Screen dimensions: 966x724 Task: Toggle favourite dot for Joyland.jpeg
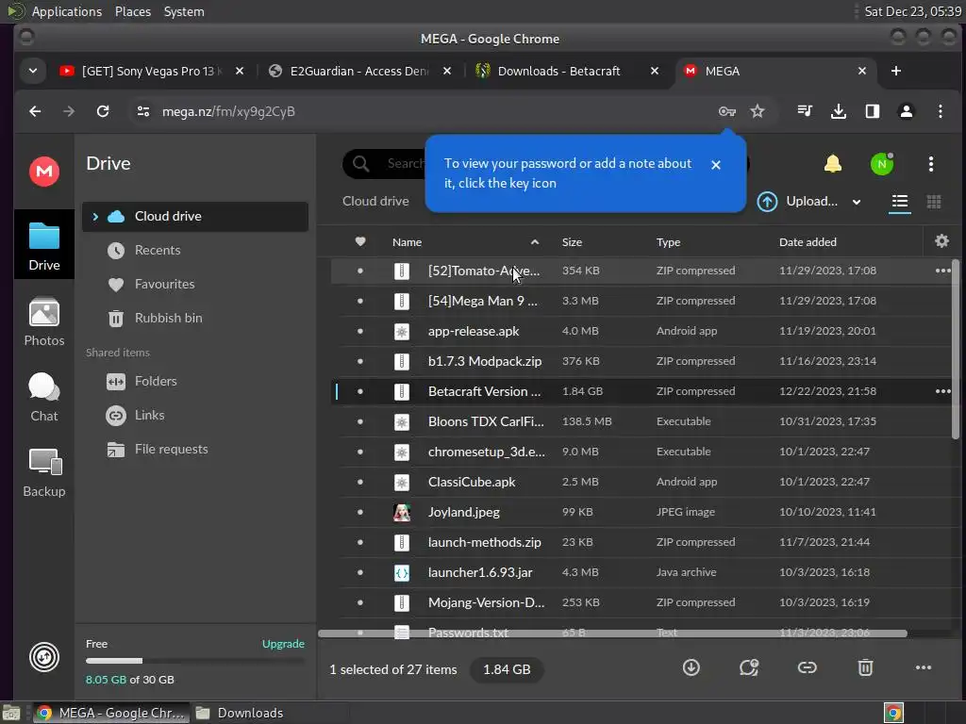click(360, 512)
